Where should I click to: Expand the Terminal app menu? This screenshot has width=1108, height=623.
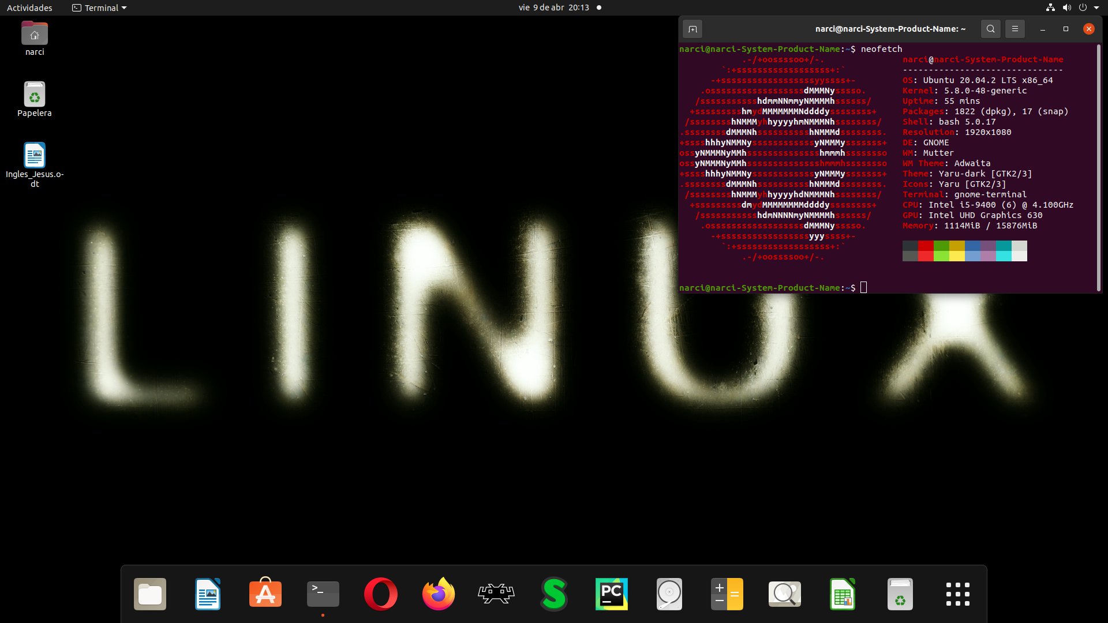pyautogui.click(x=99, y=7)
